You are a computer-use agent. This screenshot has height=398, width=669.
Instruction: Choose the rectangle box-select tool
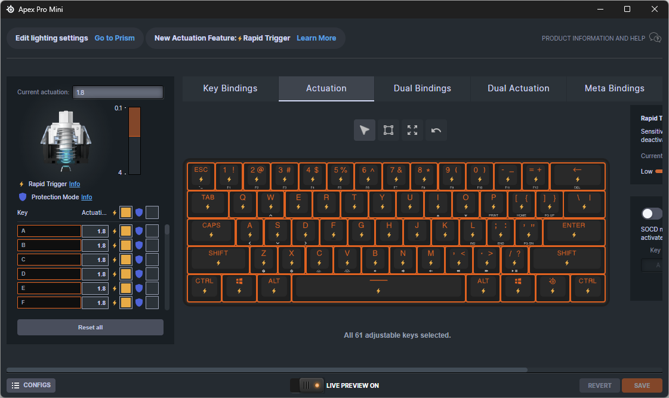coord(389,130)
